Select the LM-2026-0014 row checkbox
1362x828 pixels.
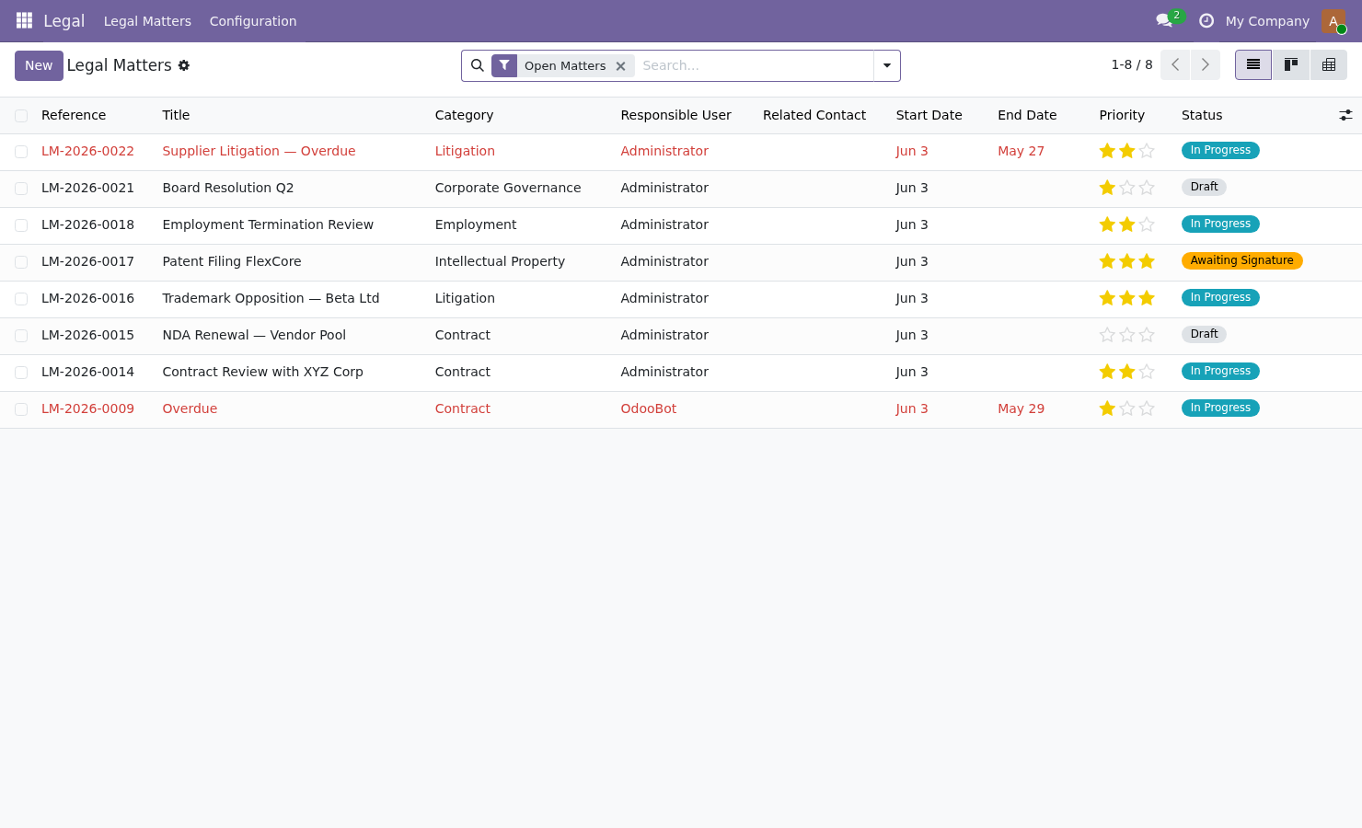point(21,373)
